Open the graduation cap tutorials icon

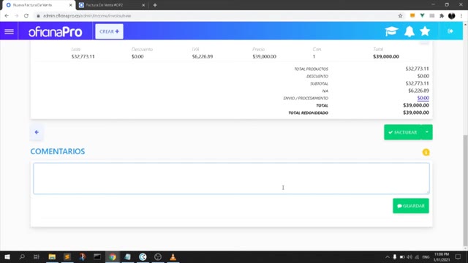pos(391,31)
